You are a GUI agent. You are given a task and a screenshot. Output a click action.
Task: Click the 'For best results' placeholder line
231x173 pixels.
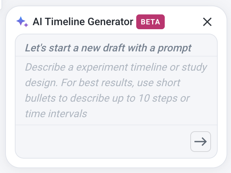point(103,83)
